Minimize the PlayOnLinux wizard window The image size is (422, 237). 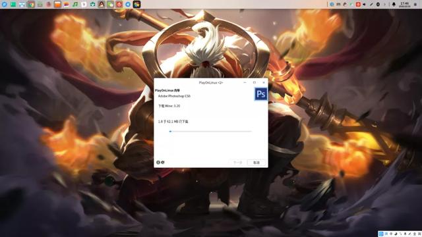click(245, 82)
